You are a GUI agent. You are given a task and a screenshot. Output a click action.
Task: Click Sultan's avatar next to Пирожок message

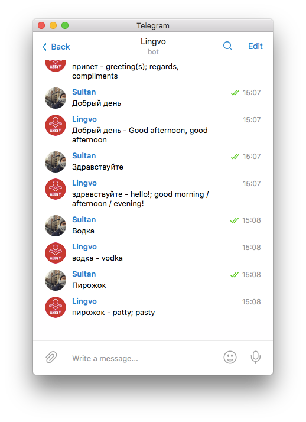(56, 280)
